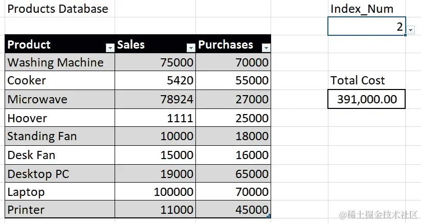The image size is (421, 223).
Task: Open the Purchases column filter dropdown
Action: point(266,48)
